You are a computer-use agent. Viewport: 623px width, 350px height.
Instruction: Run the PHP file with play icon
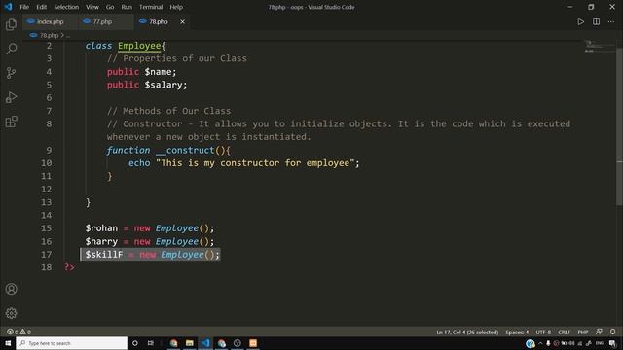(x=580, y=21)
